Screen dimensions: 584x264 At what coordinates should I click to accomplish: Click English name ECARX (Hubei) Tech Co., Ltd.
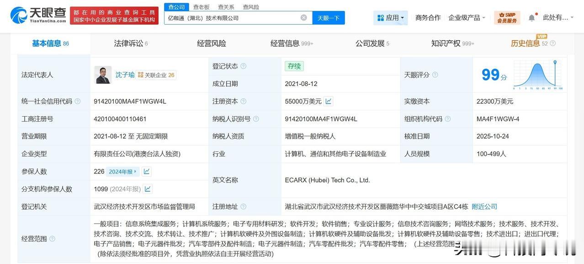tap(327, 180)
